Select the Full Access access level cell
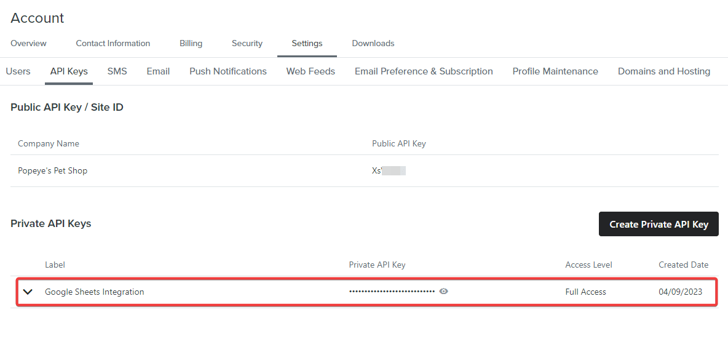Viewport: 728px width, 363px height. (x=585, y=292)
